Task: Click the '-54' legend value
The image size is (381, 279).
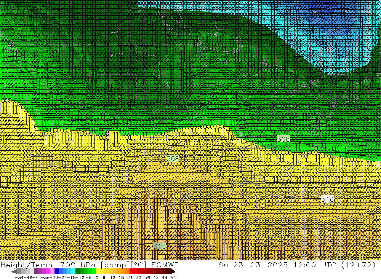Action: point(19,277)
